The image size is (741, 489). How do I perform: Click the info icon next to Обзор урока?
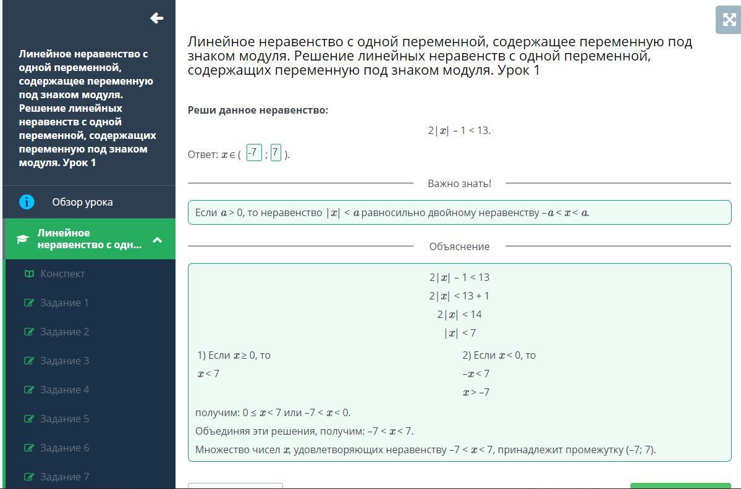[27, 202]
